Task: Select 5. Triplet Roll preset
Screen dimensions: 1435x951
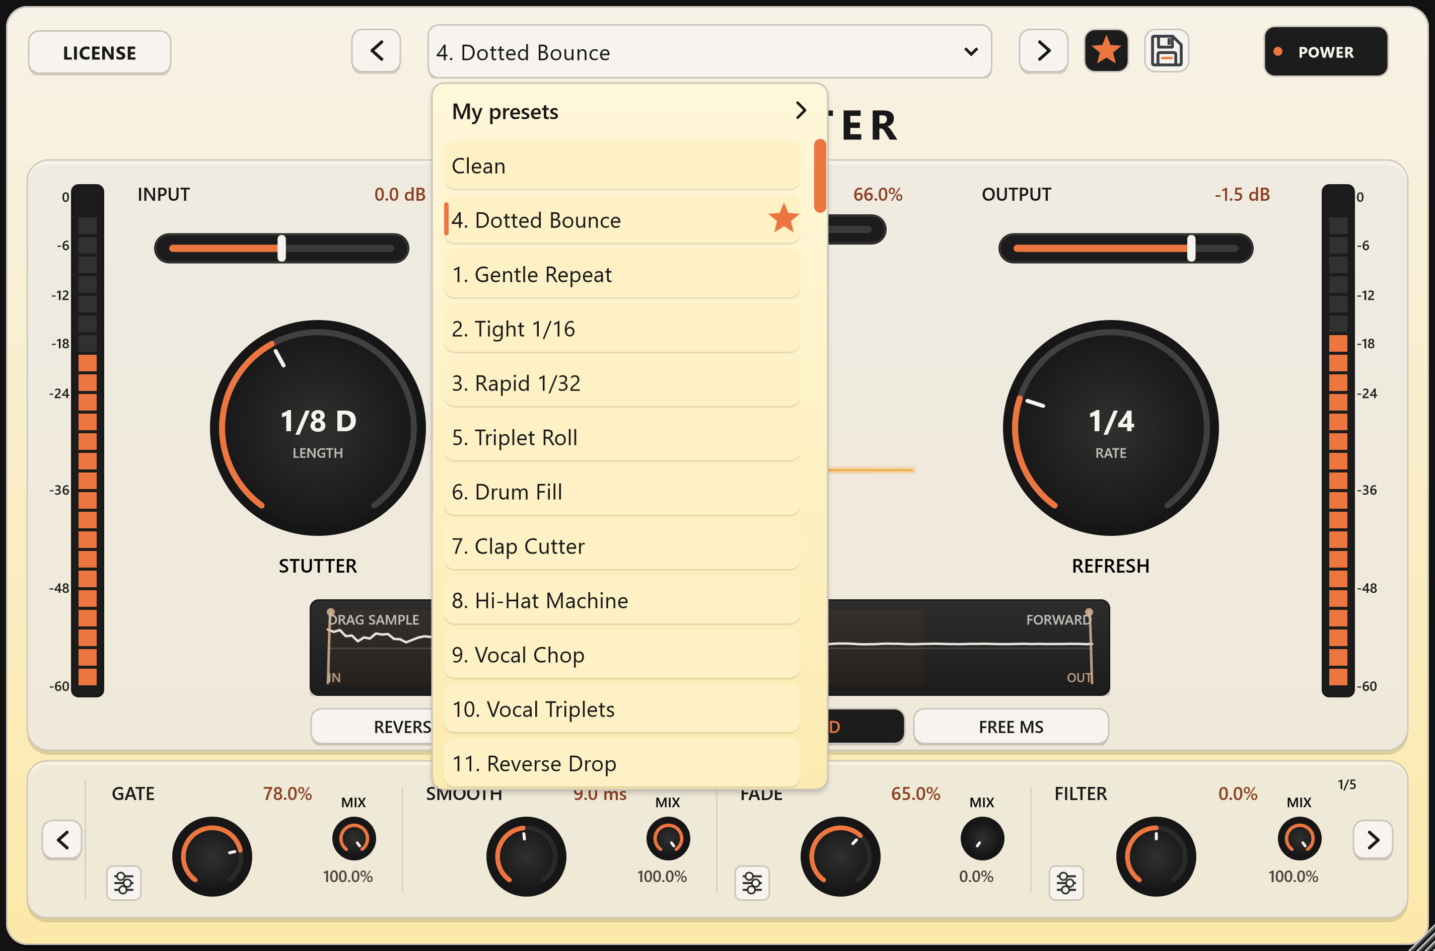Action: 622,437
